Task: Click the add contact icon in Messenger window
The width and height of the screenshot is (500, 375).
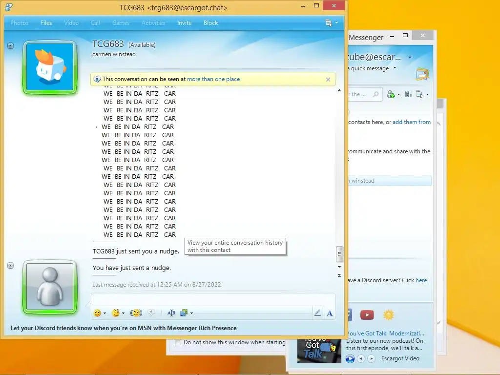Action: (391, 94)
